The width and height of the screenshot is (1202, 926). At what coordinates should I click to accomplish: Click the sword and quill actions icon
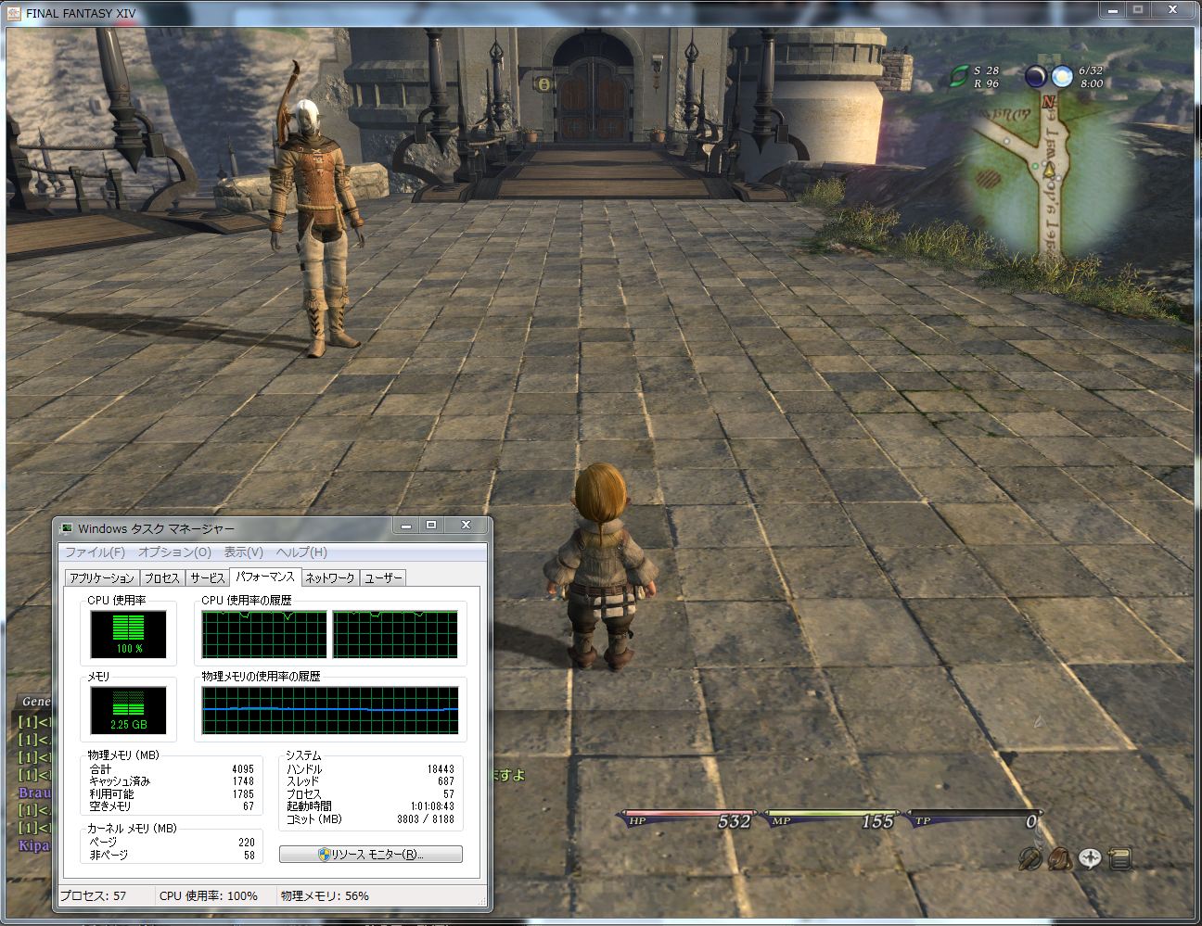point(1029,858)
